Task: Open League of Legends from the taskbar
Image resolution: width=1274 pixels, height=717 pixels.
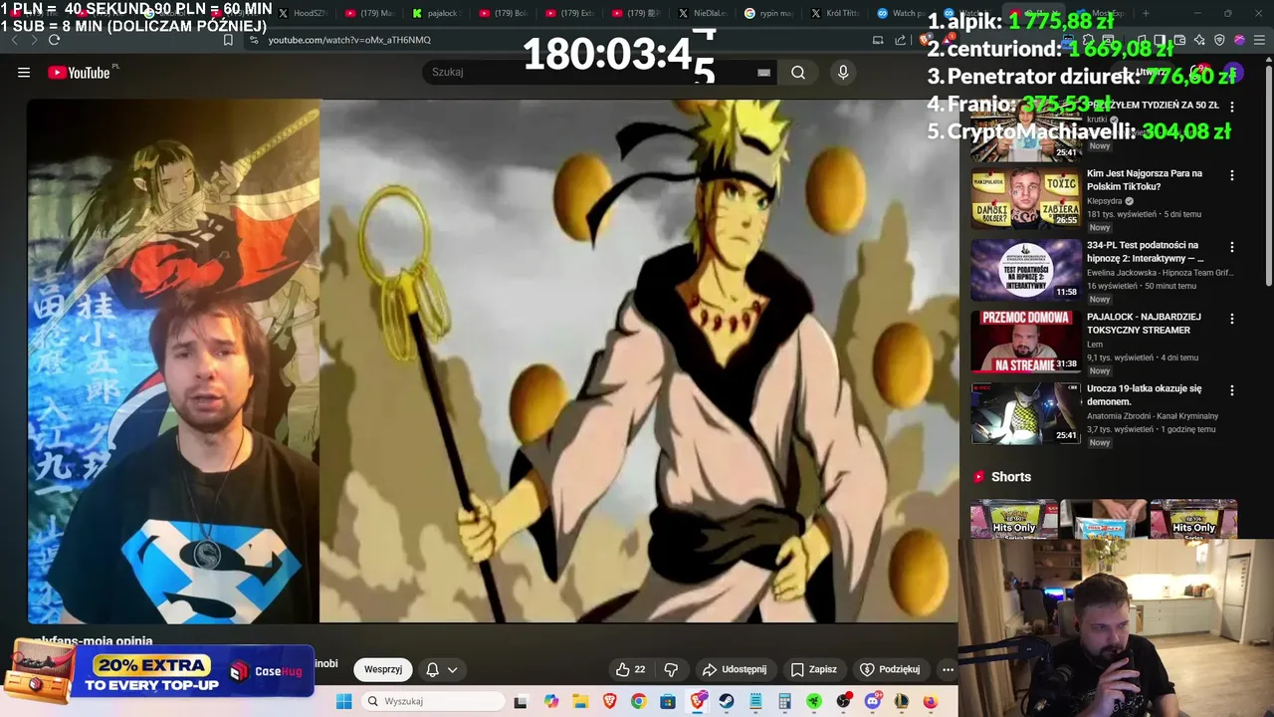Action: [902, 701]
